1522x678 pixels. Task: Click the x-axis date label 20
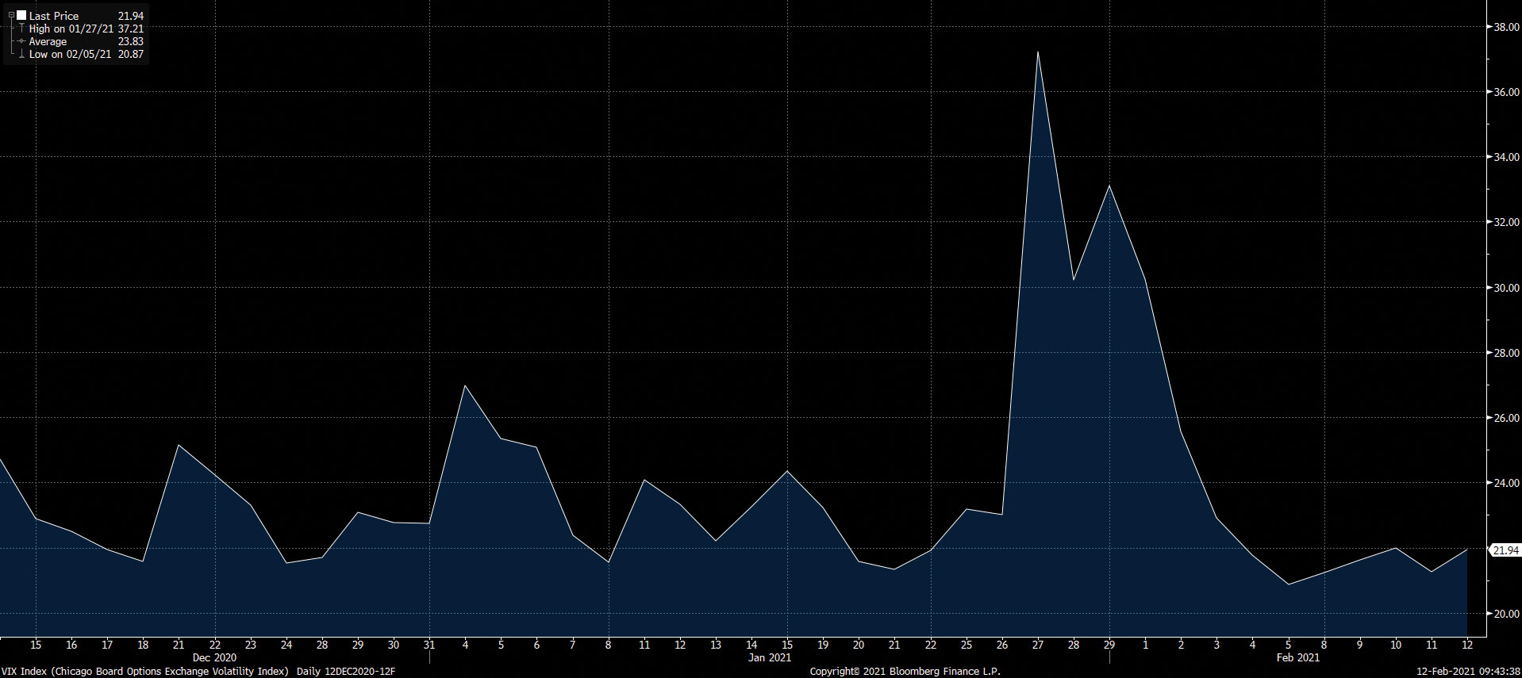pos(859,645)
